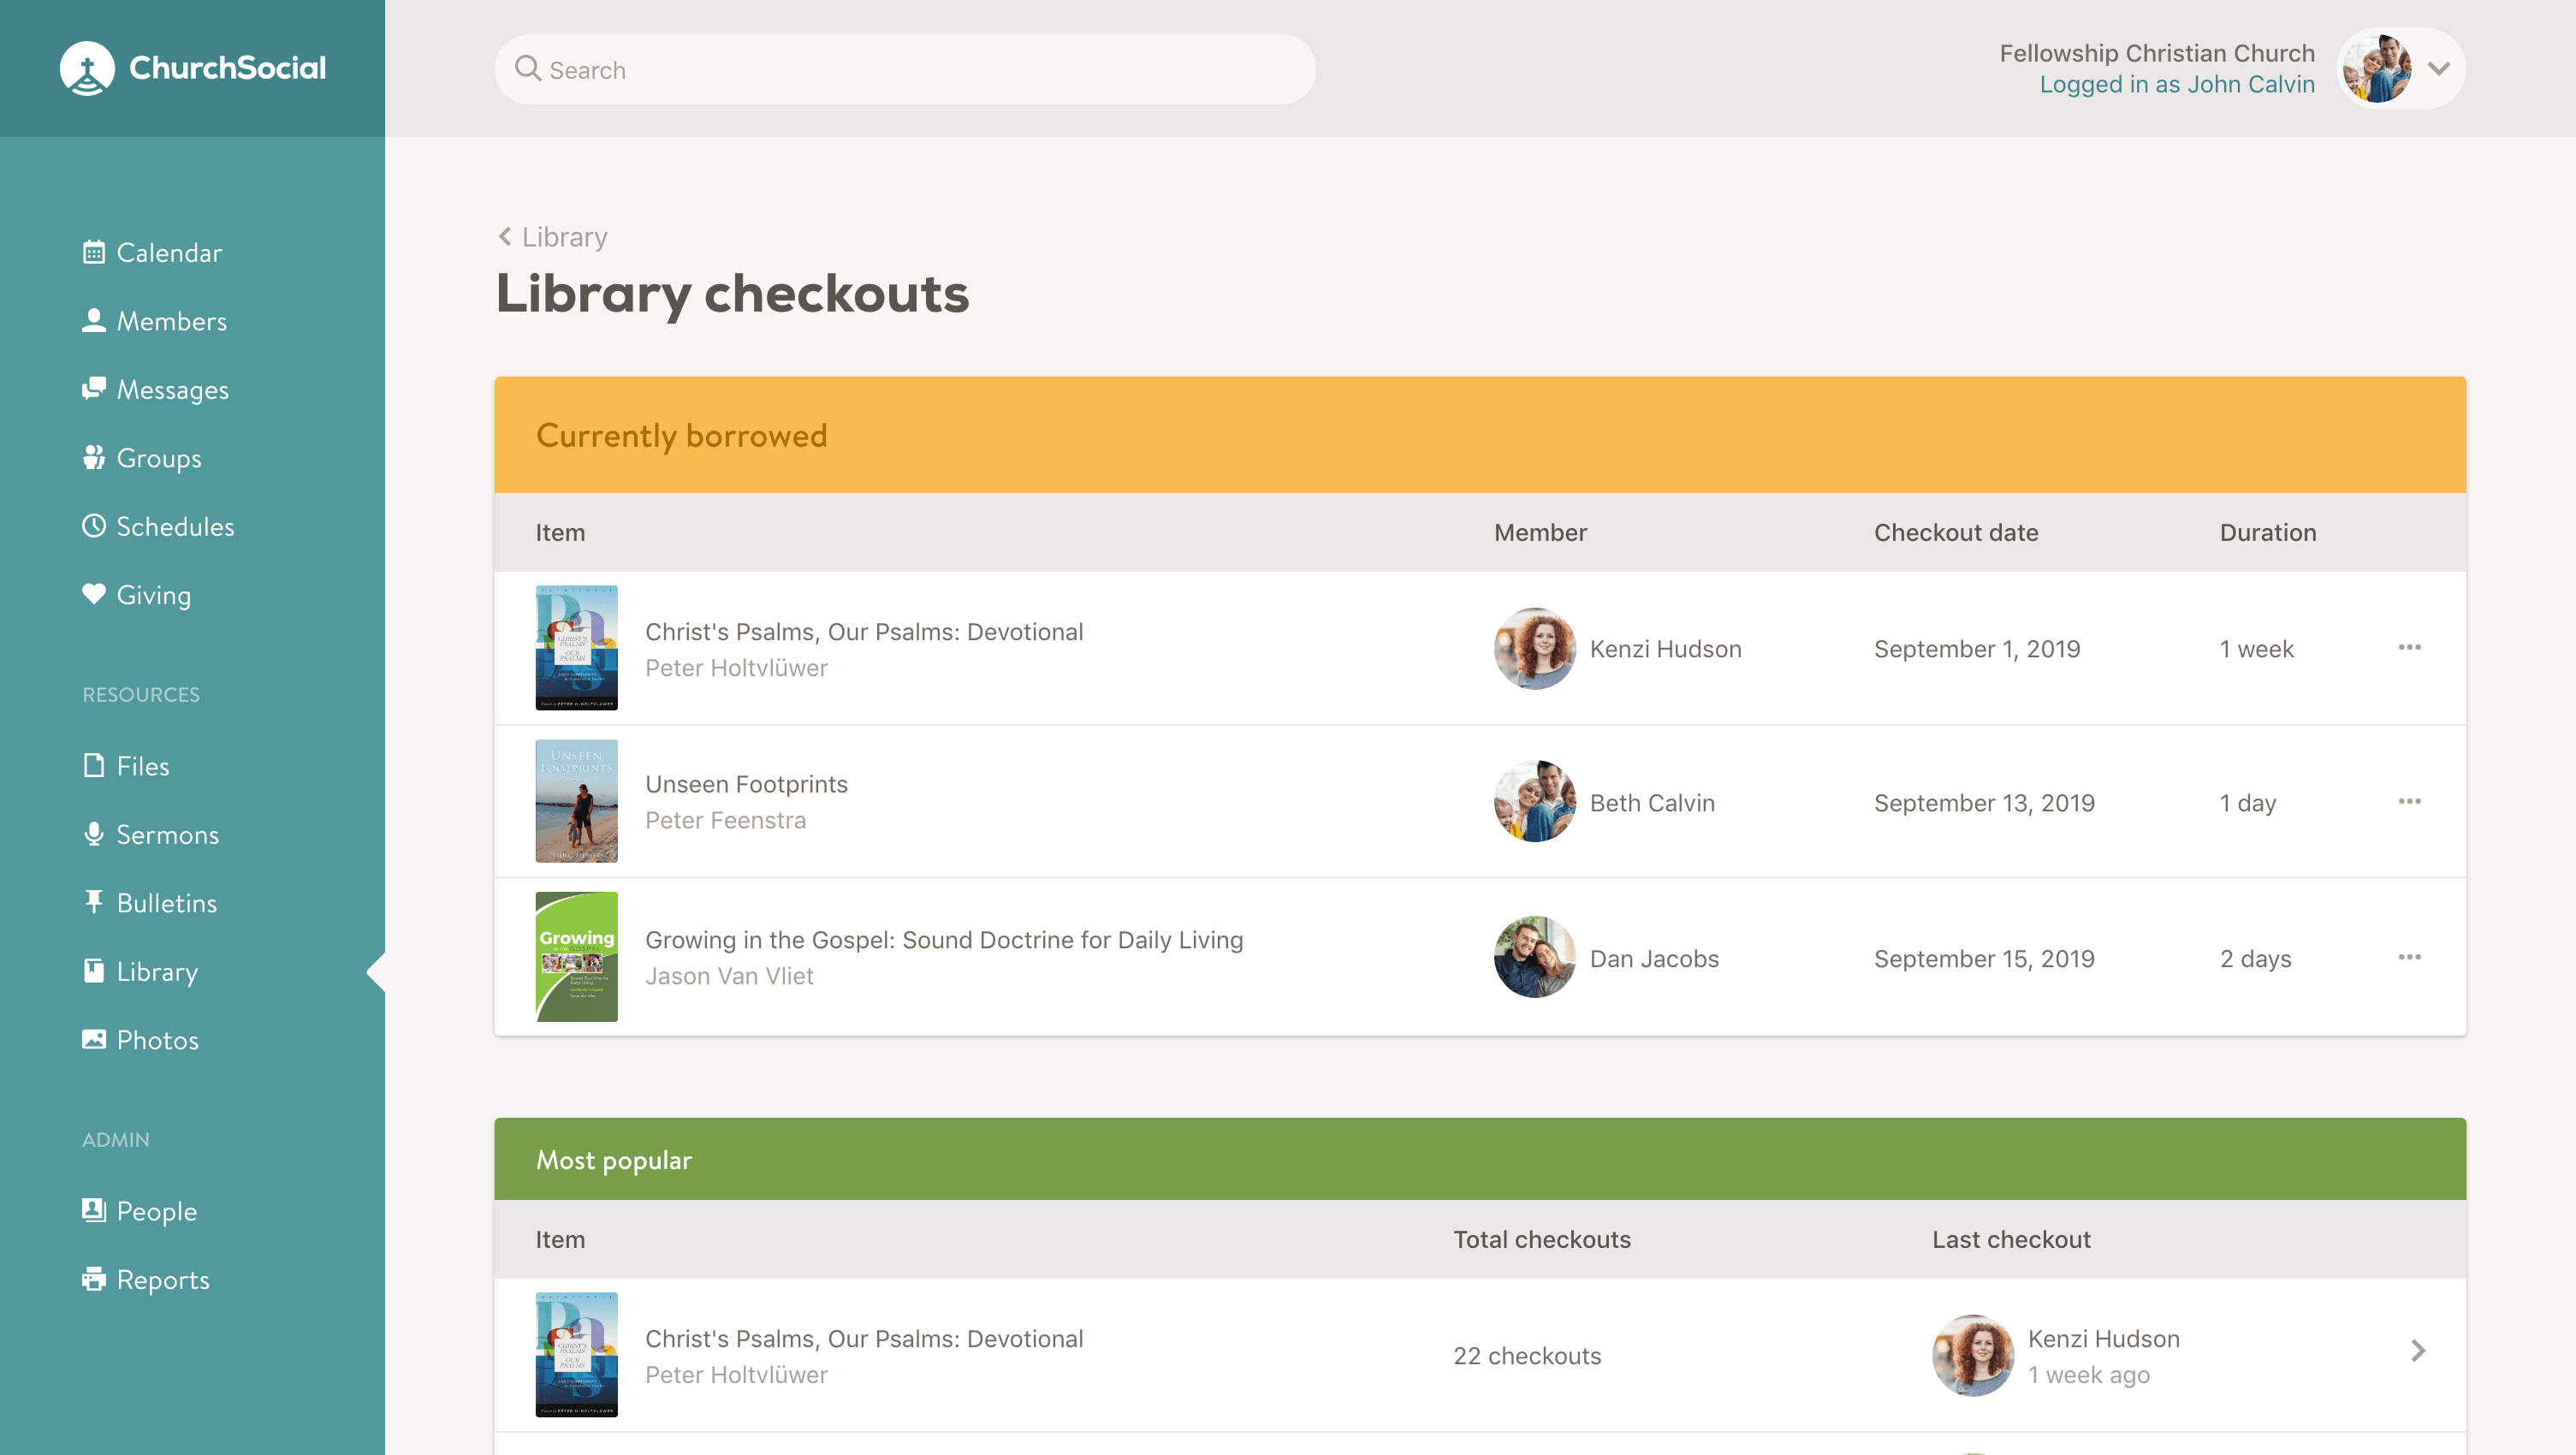Click the Files link under Resources
Image resolution: width=2576 pixels, height=1455 pixels.
click(141, 766)
